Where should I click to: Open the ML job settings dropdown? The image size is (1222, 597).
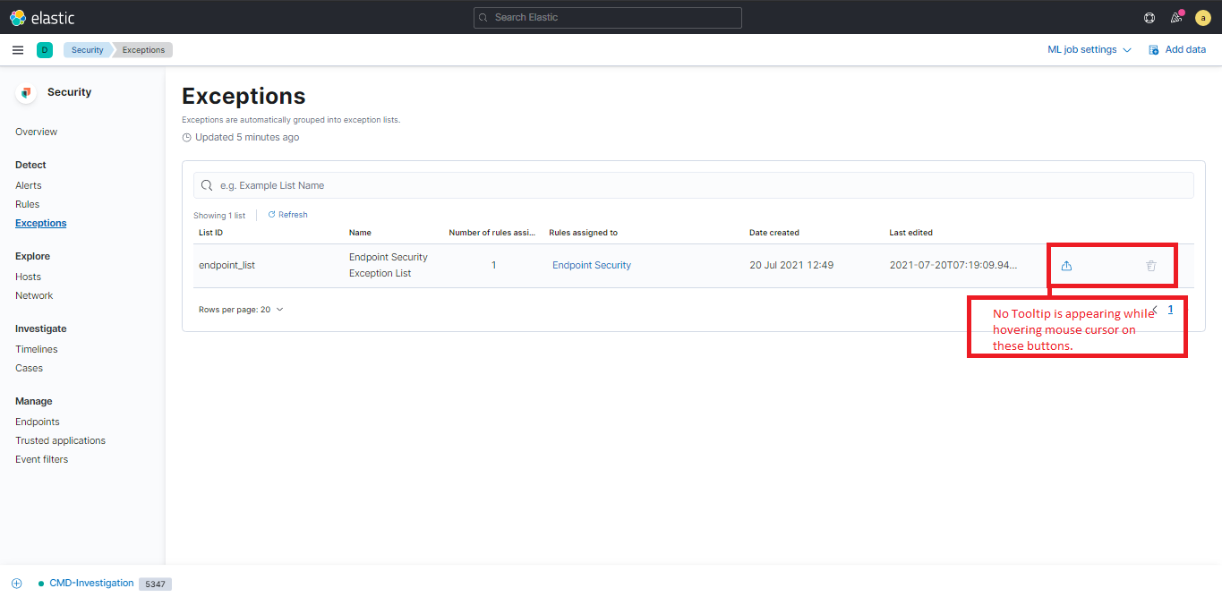[1090, 50]
